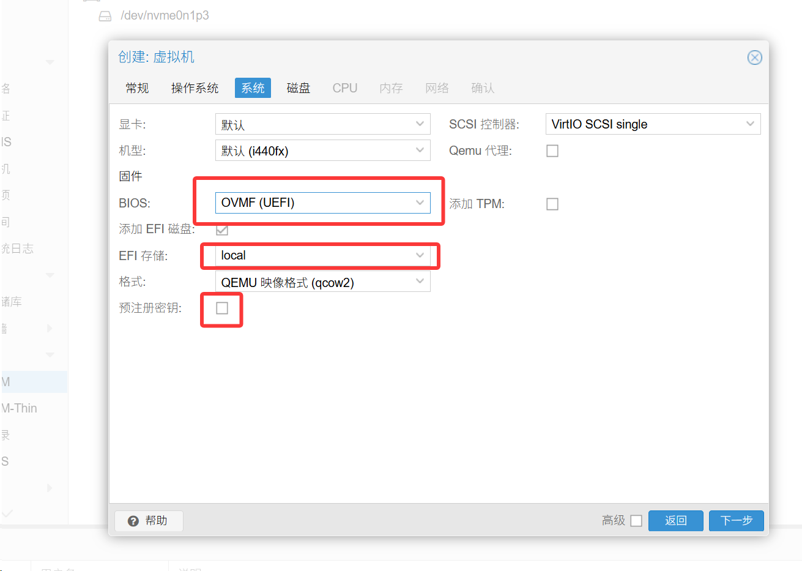Enable the 添加 TPM checkbox
The width and height of the screenshot is (802, 571).
pos(552,204)
